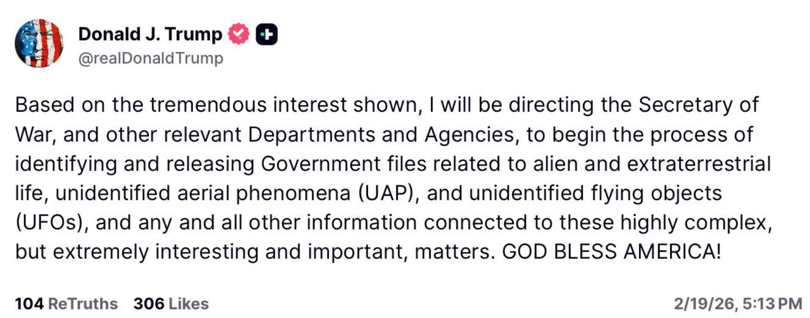Viewport: 810px width, 318px height.
Task: Click the 2/19/26, 5:13 PM timestamp
Action: pyautogui.click(x=738, y=304)
